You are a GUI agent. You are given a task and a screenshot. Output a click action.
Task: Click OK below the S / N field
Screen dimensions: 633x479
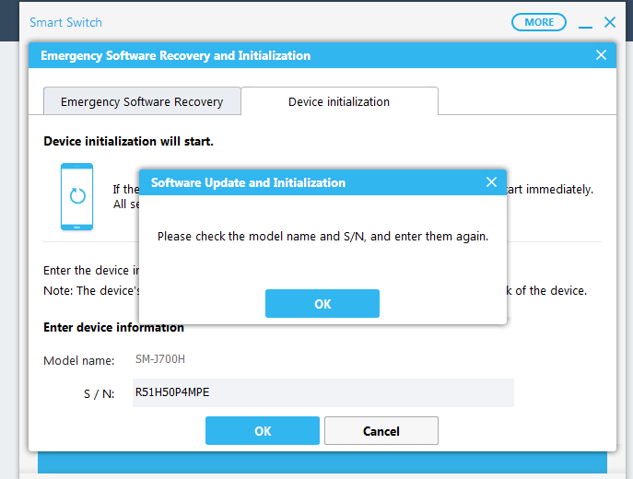(263, 431)
